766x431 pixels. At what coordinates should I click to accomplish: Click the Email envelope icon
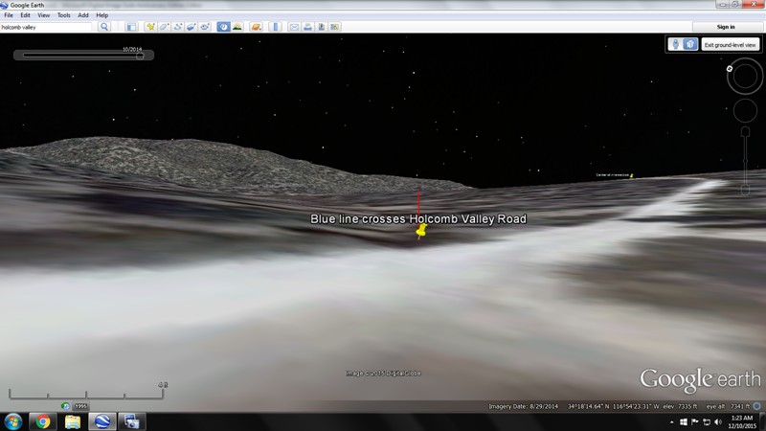(294, 27)
